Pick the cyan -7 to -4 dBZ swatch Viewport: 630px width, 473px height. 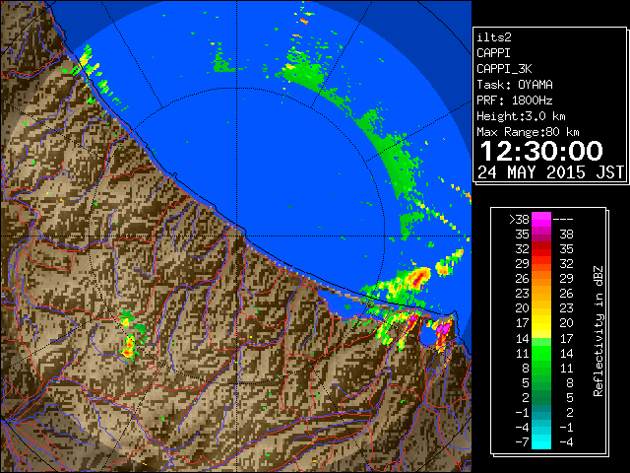(x=541, y=441)
